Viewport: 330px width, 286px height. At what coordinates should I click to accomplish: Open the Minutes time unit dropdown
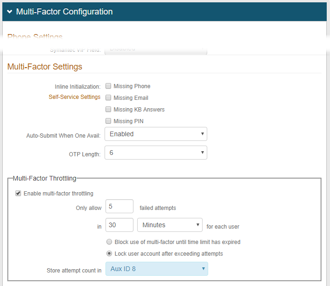169,225
